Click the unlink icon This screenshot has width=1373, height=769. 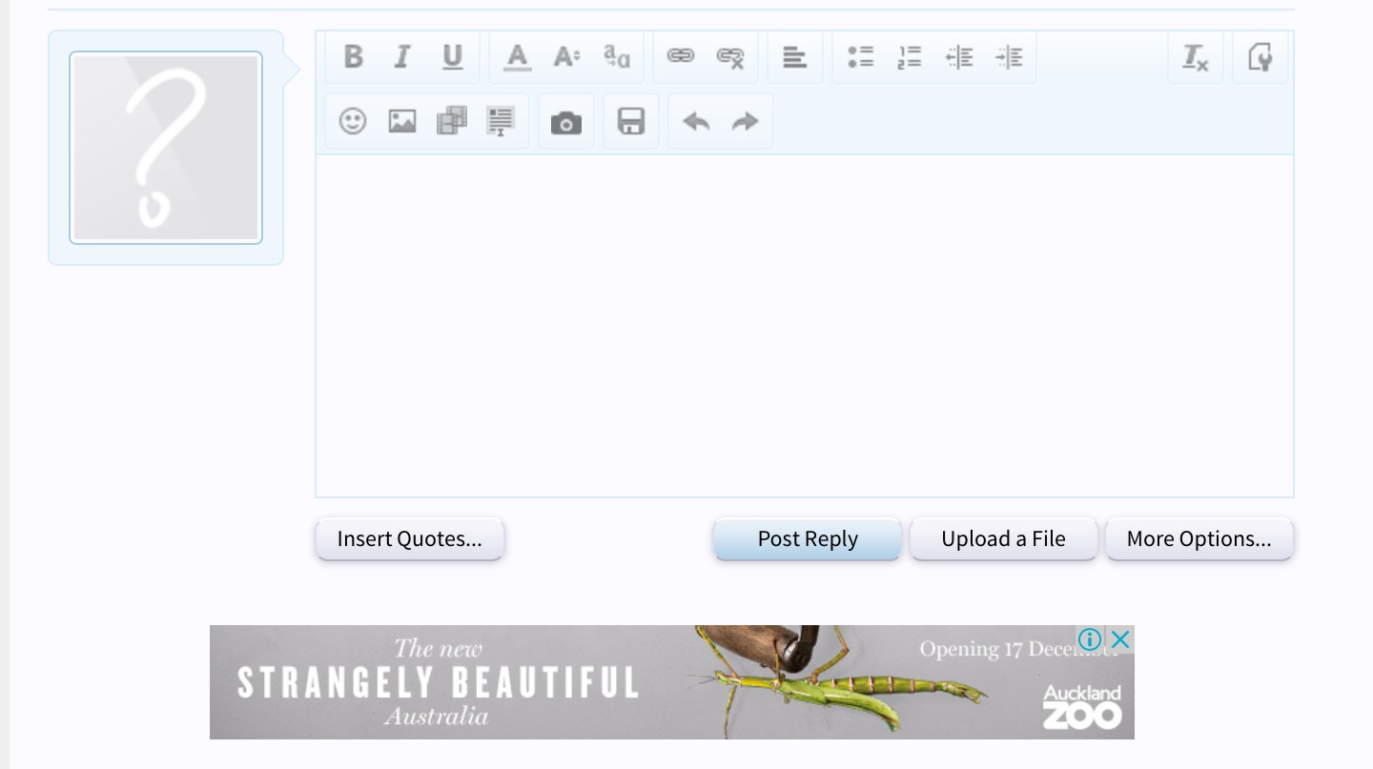pos(730,57)
